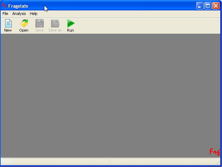222x167 pixels.
Task: Click the Fragstats title bar text
Action: point(18,6)
